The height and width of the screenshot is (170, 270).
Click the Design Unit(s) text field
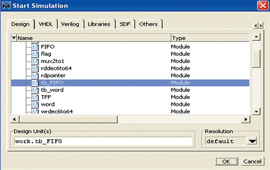click(103, 141)
